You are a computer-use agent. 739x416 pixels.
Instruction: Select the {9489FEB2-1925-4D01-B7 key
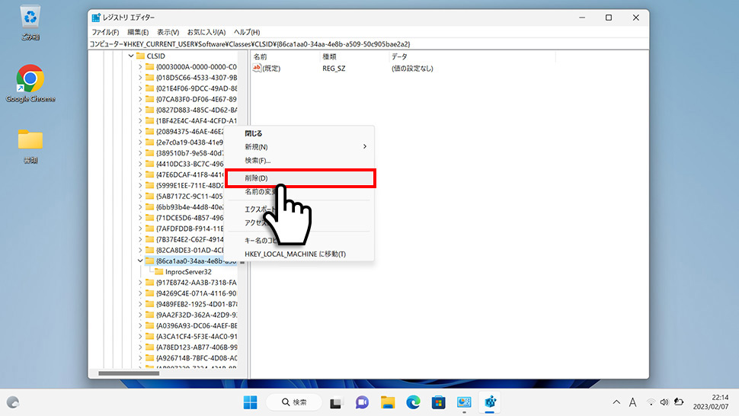197,304
